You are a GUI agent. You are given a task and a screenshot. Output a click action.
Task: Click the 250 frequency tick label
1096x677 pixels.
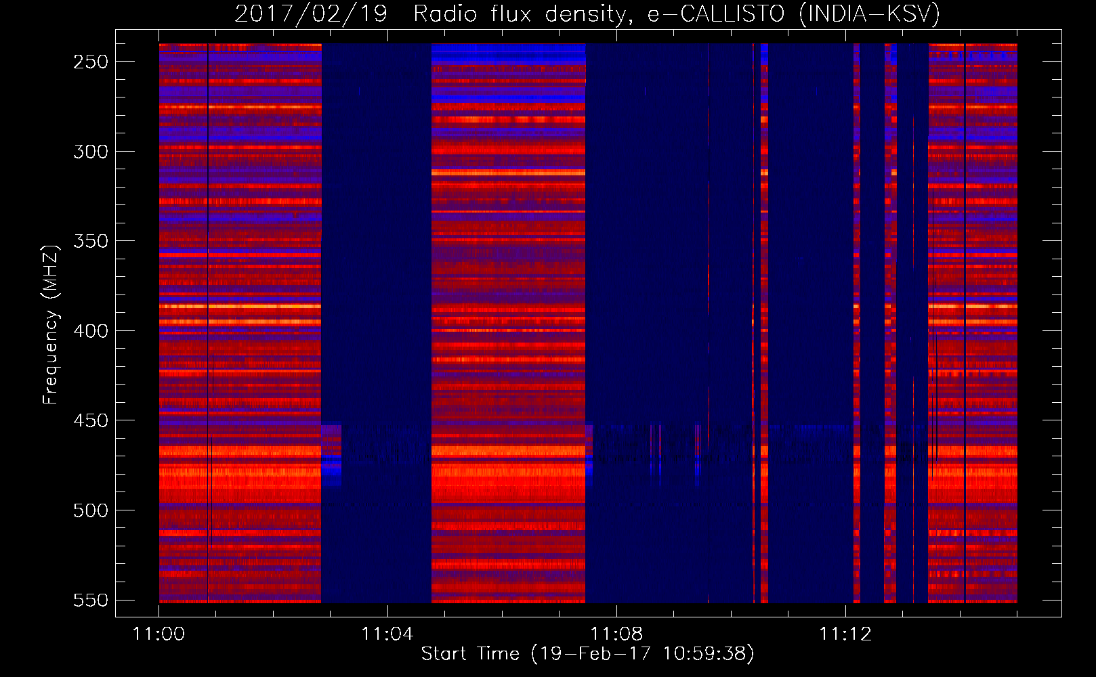point(91,62)
